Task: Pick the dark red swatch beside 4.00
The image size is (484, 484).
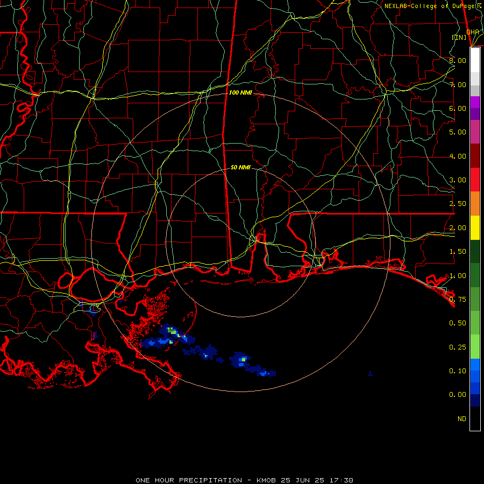Action: click(x=475, y=156)
